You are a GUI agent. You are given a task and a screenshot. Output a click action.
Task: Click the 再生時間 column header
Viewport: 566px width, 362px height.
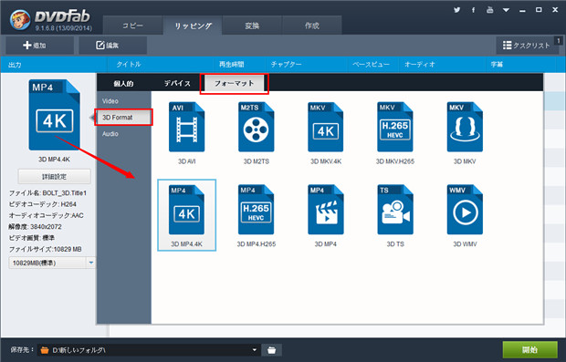[x=231, y=65]
